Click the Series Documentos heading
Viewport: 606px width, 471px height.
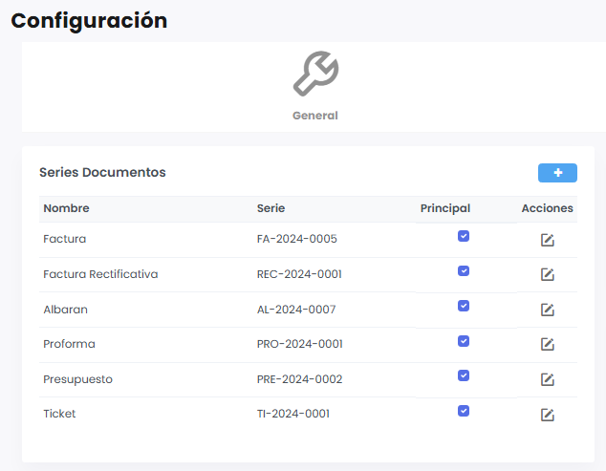(x=102, y=172)
